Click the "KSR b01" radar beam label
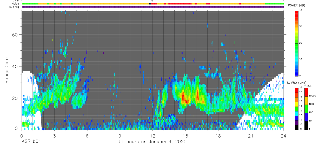The image size is (319, 147). click(x=31, y=142)
